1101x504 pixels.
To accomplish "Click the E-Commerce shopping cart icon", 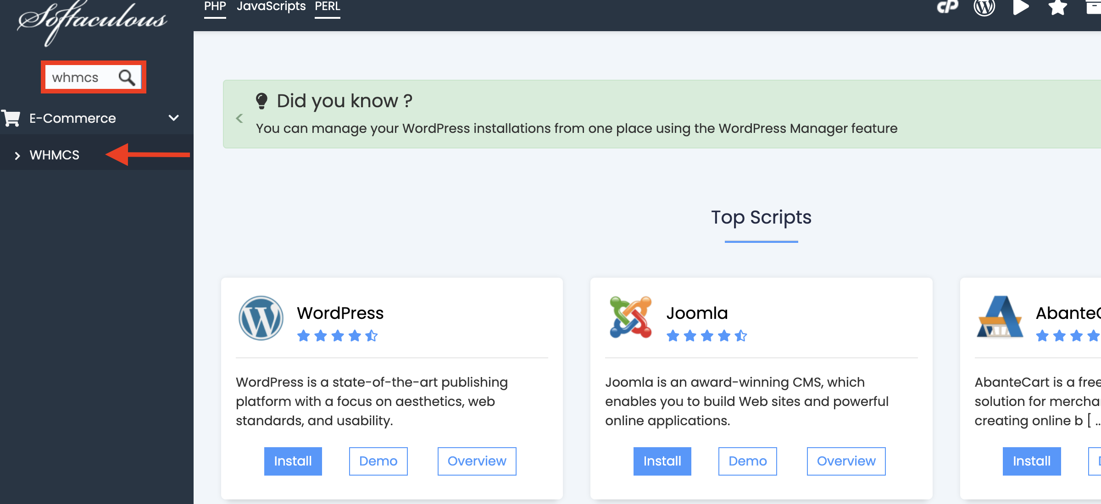I will (11, 118).
